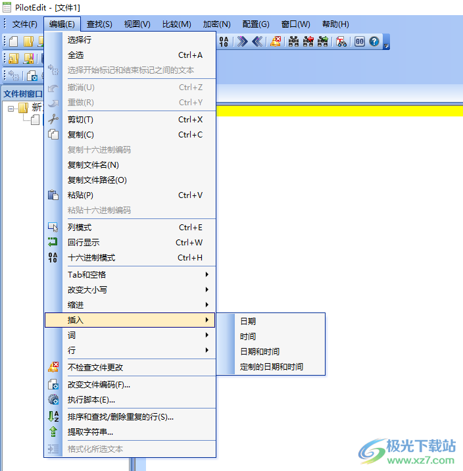Image resolution: width=463 pixels, height=471 pixels.
Task: Click first folder icon in second toolbar row
Action: (14, 59)
